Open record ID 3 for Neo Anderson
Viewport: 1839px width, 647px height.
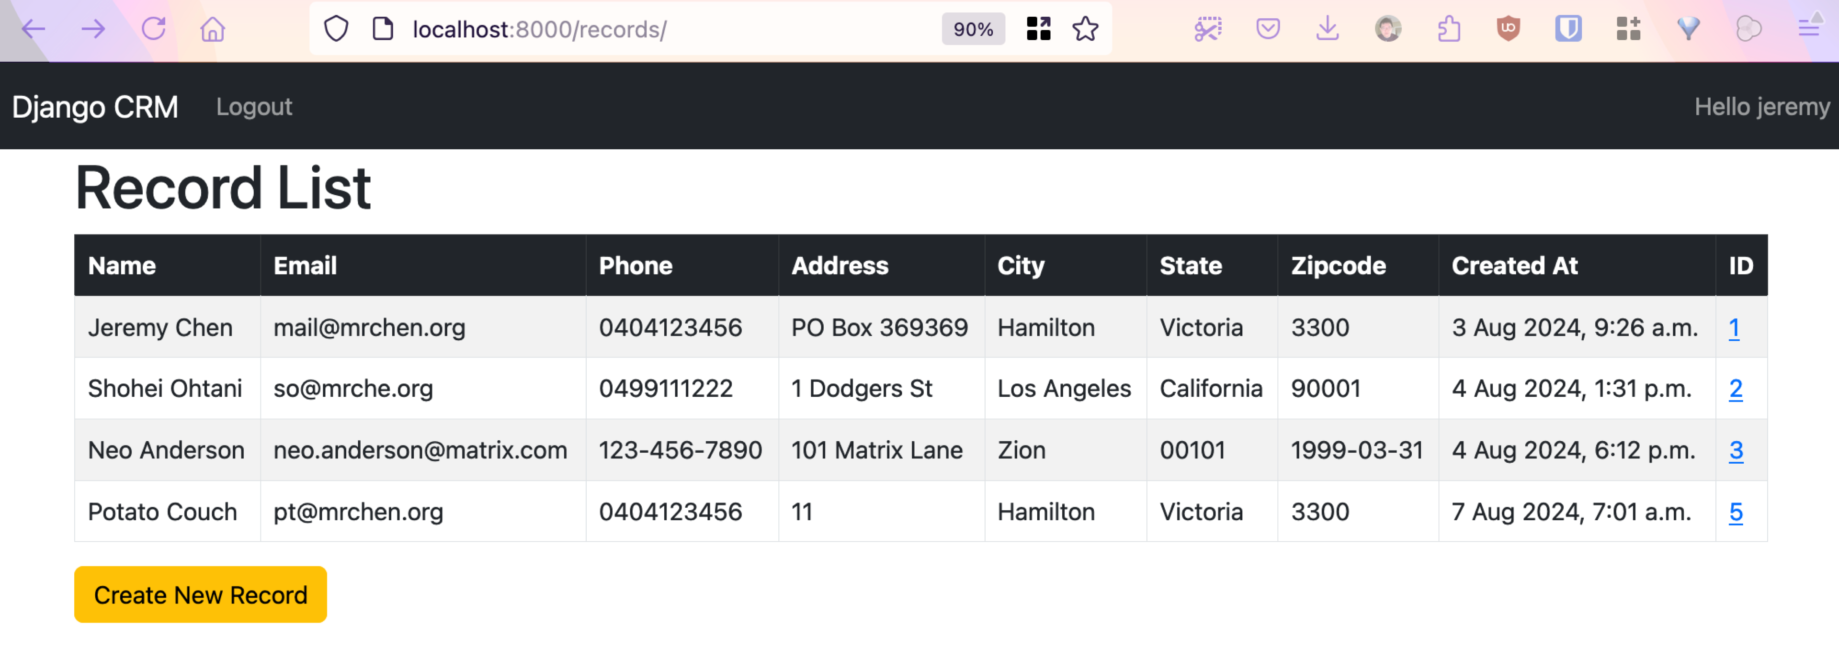(1736, 451)
